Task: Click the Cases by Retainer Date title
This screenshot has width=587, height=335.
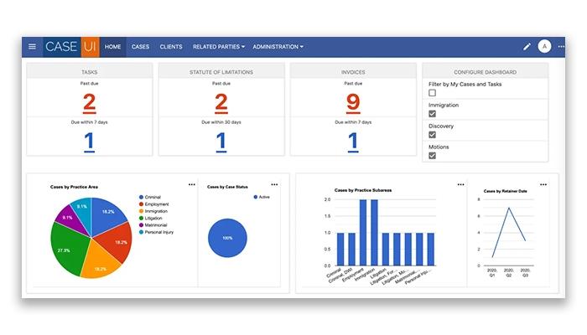Action: (x=505, y=191)
